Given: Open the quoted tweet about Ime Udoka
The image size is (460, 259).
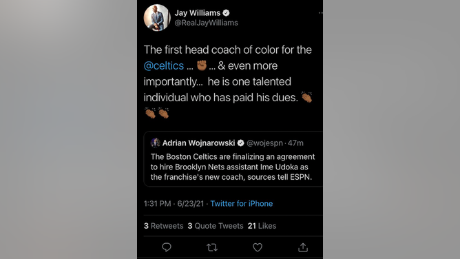Looking at the screenshot, I should [233, 158].
